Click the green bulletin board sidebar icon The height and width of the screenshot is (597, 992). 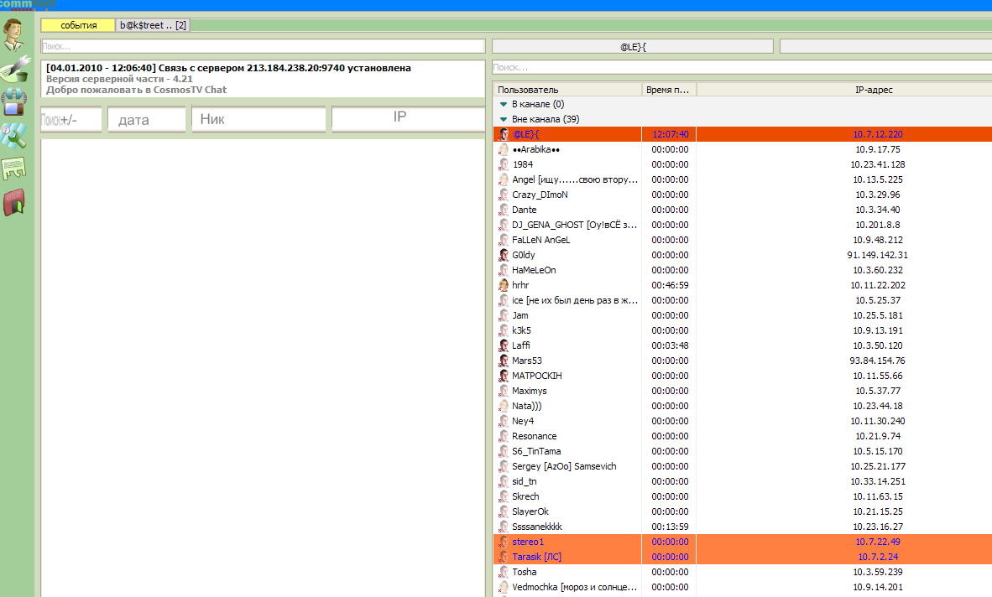click(13, 168)
